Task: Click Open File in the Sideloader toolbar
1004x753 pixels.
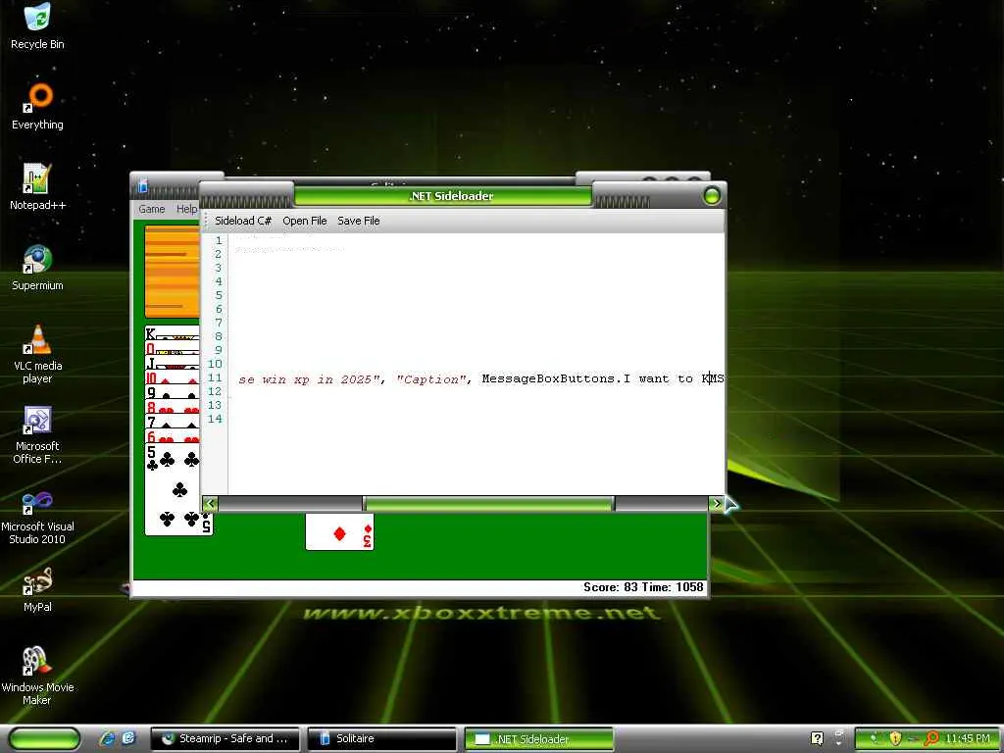Action: (x=305, y=221)
